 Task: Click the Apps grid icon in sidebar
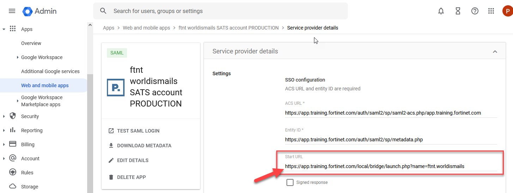13,29
